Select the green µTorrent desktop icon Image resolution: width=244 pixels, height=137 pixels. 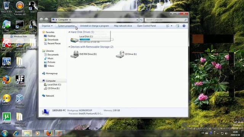tap(6, 118)
